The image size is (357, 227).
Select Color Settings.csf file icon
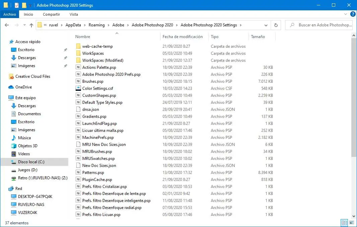(78, 88)
